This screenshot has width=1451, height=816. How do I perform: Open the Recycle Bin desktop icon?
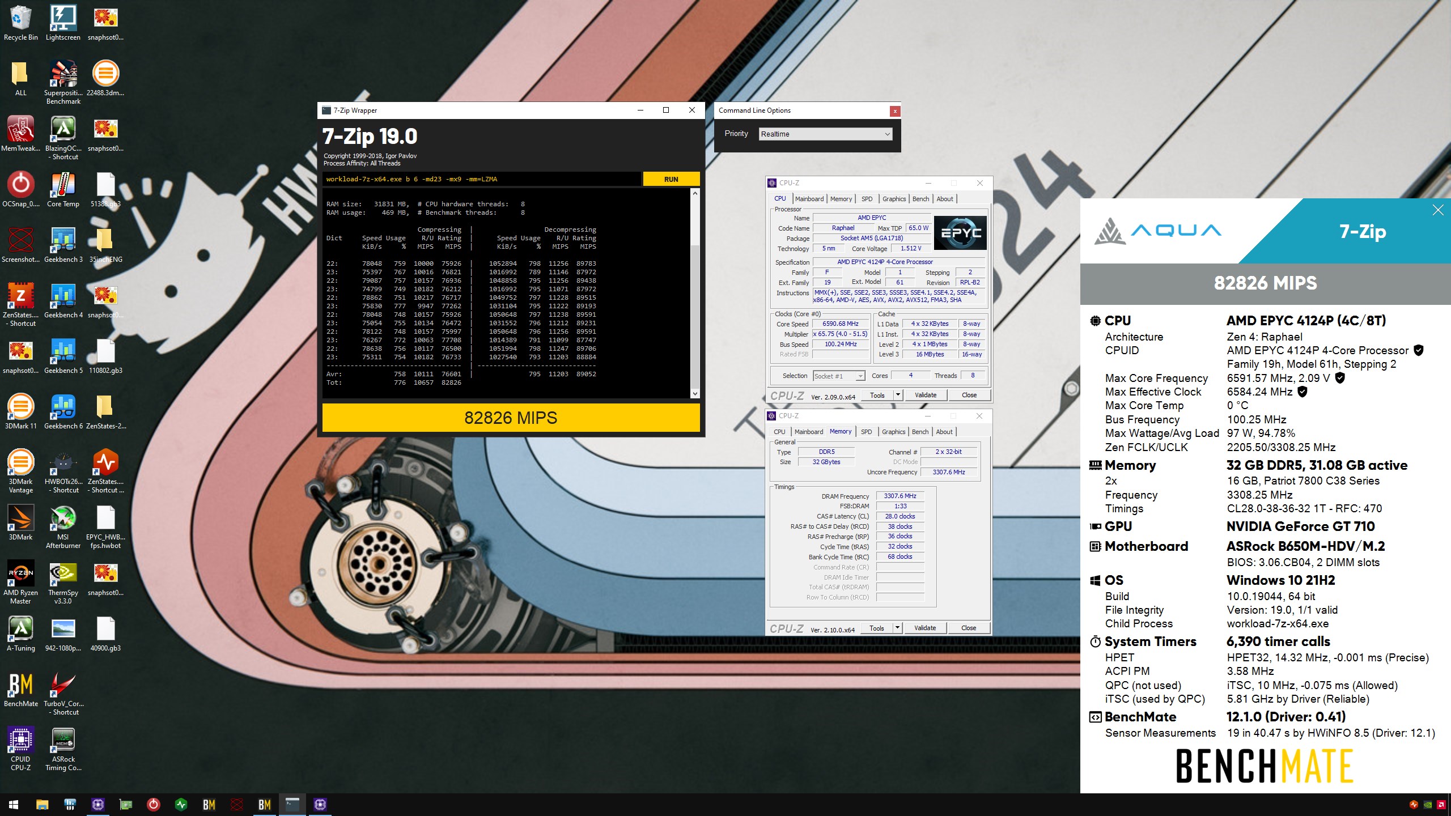[x=20, y=23]
